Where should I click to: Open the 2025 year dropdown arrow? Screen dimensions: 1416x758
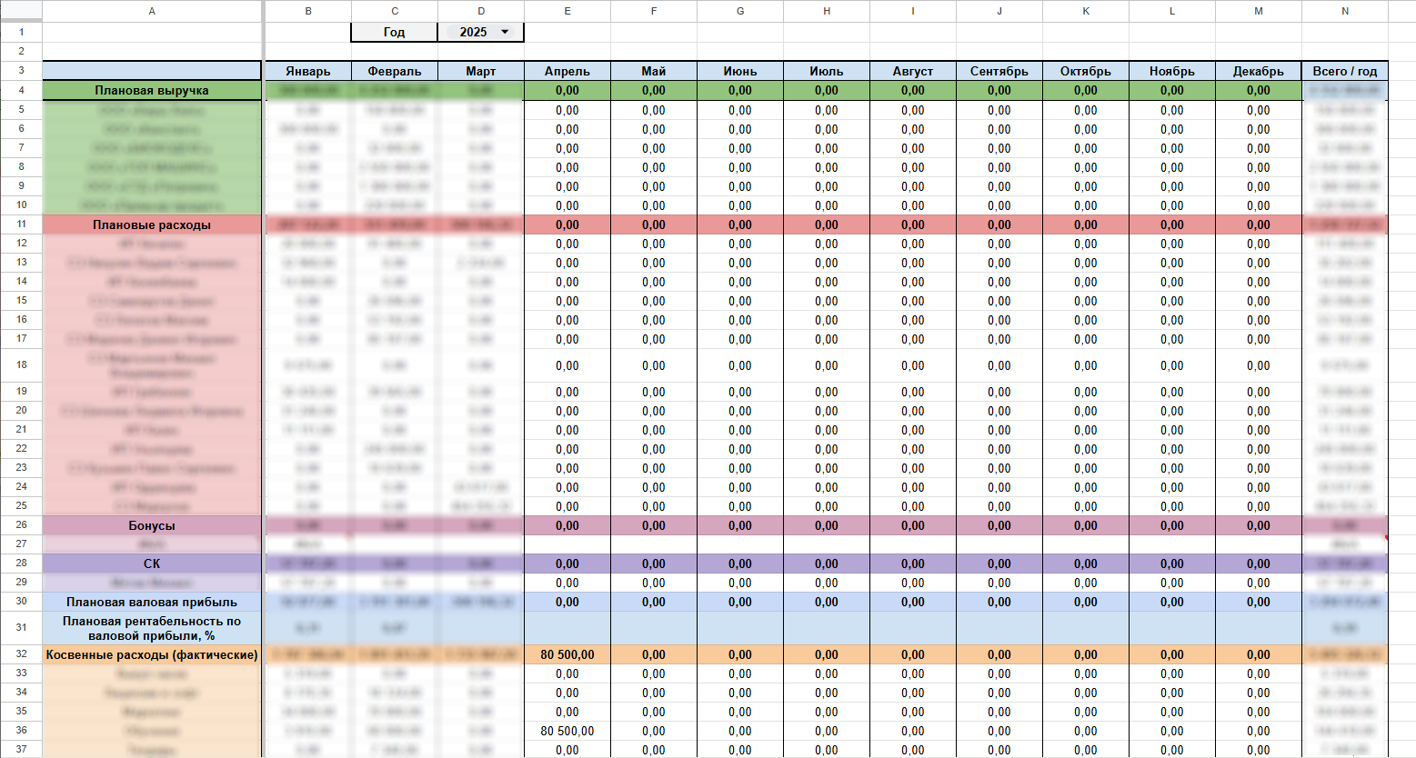point(505,32)
